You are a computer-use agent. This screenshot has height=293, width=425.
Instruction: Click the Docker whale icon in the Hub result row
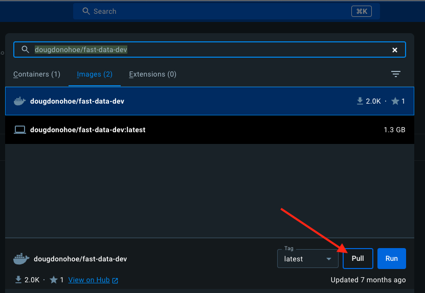pyautogui.click(x=19, y=101)
